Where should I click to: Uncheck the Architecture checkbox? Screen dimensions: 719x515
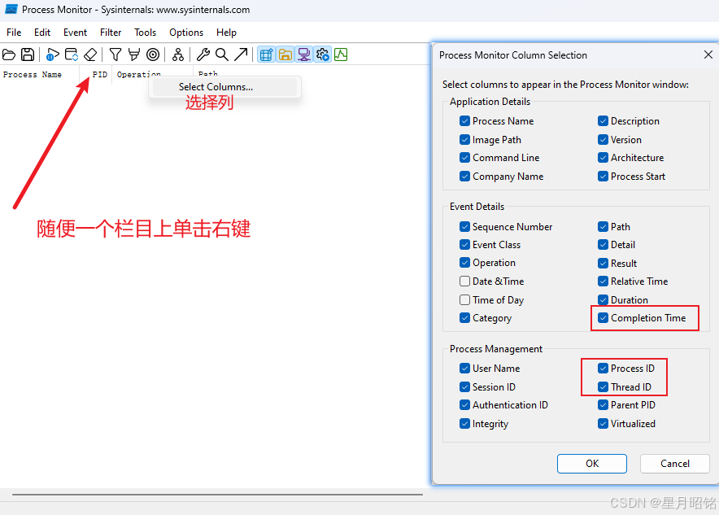coord(603,157)
